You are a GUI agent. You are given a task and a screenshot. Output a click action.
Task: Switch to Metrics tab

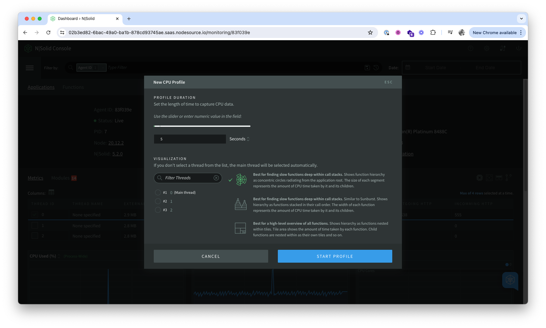tap(35, 178)
